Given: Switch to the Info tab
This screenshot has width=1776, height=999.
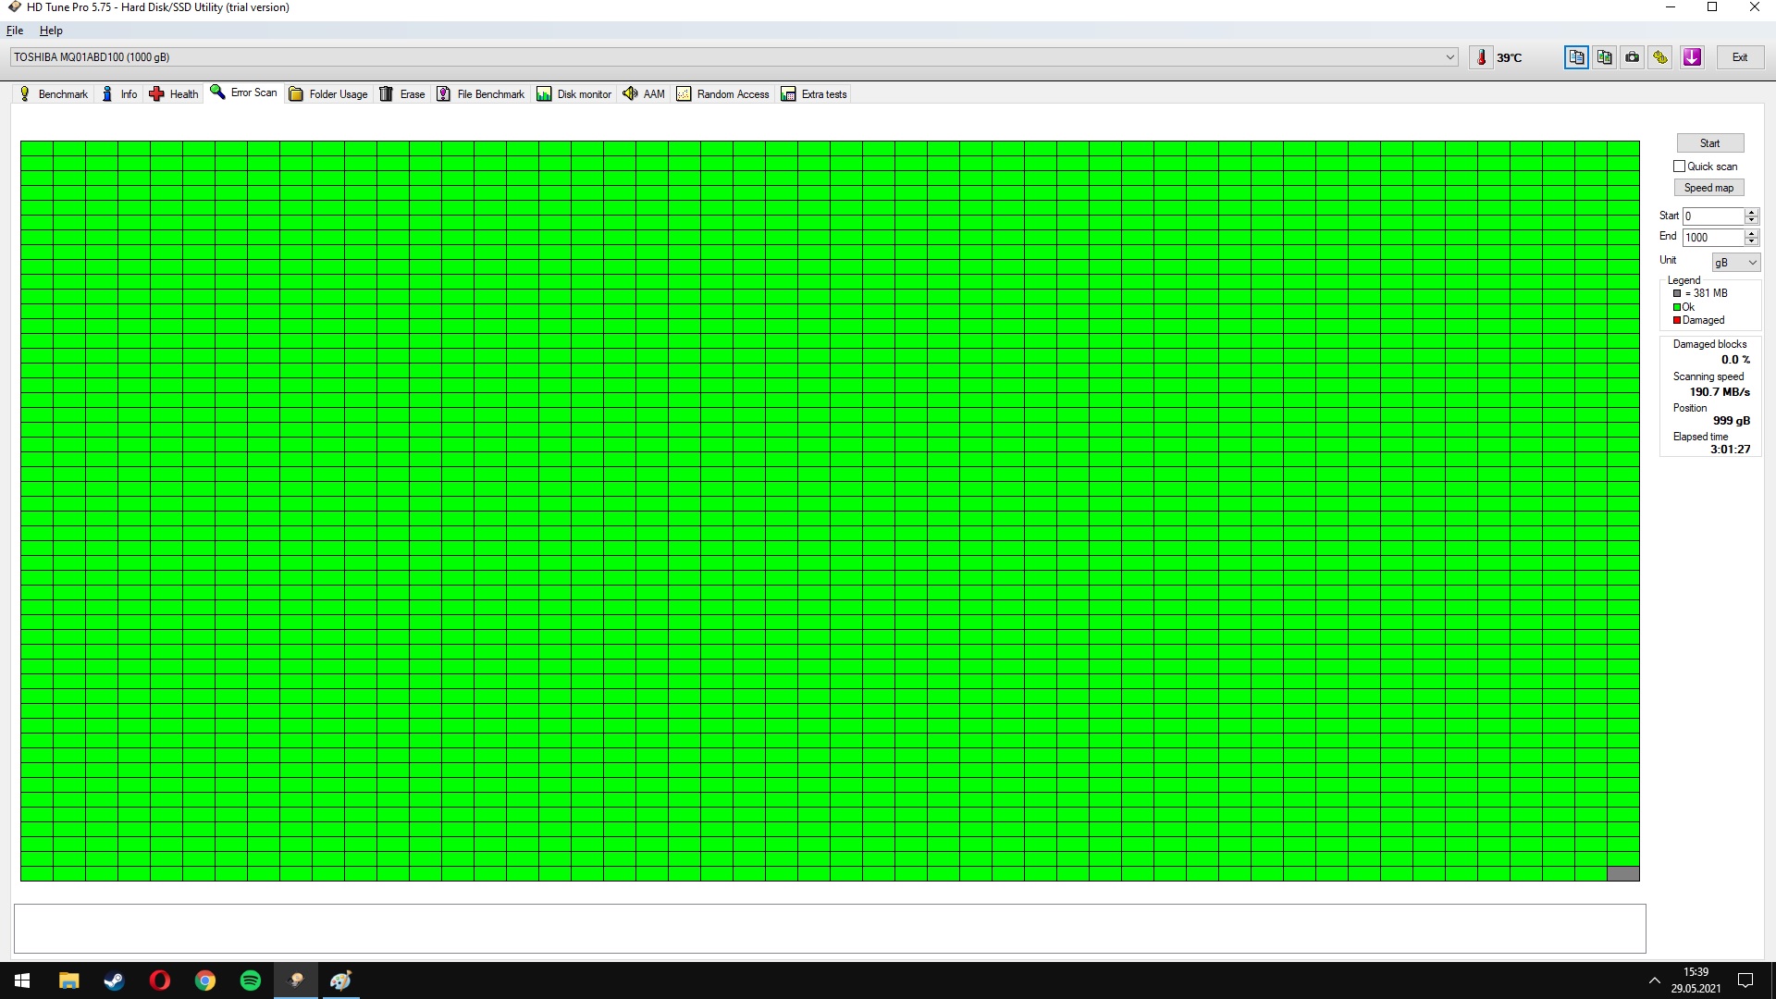Looking at the screenshot, I should coord(119,94).
